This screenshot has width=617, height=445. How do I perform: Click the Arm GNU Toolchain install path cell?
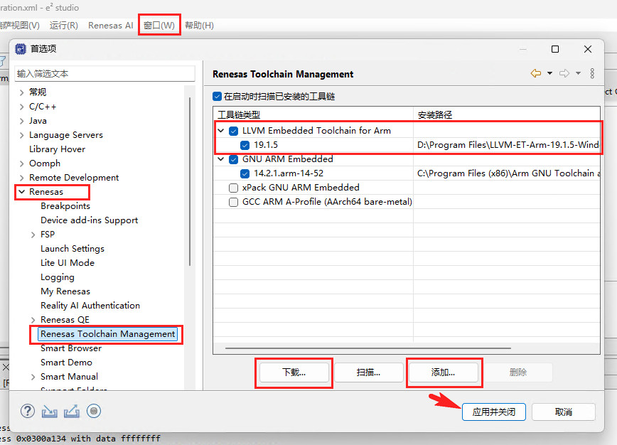508,173
